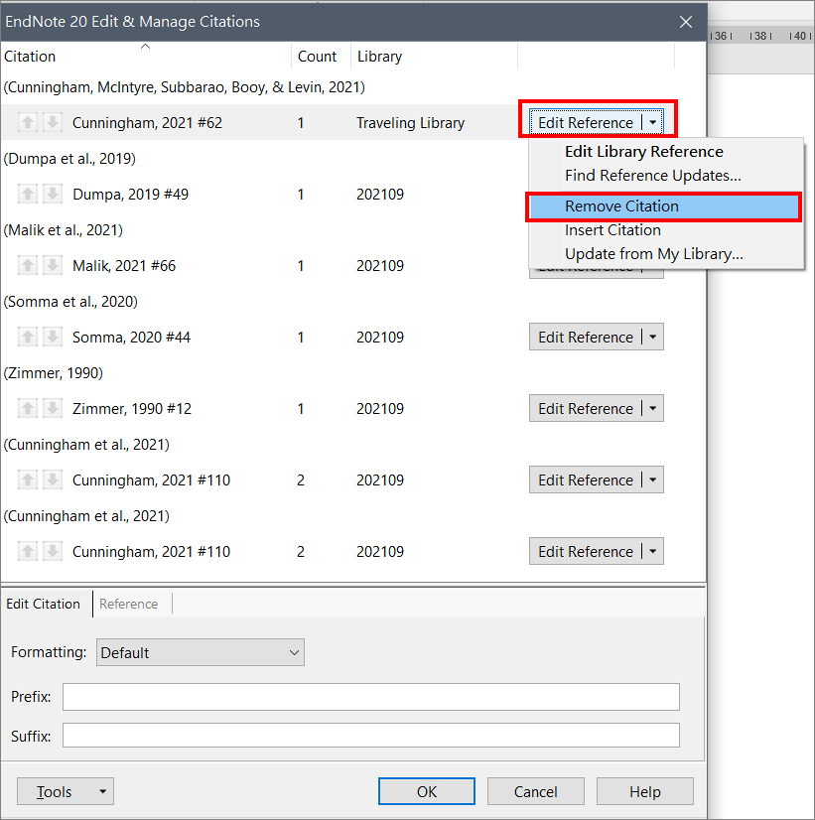
Task: Open dropdown arrow for Somma 2020 Edit Reference
Action: (653, 337)
